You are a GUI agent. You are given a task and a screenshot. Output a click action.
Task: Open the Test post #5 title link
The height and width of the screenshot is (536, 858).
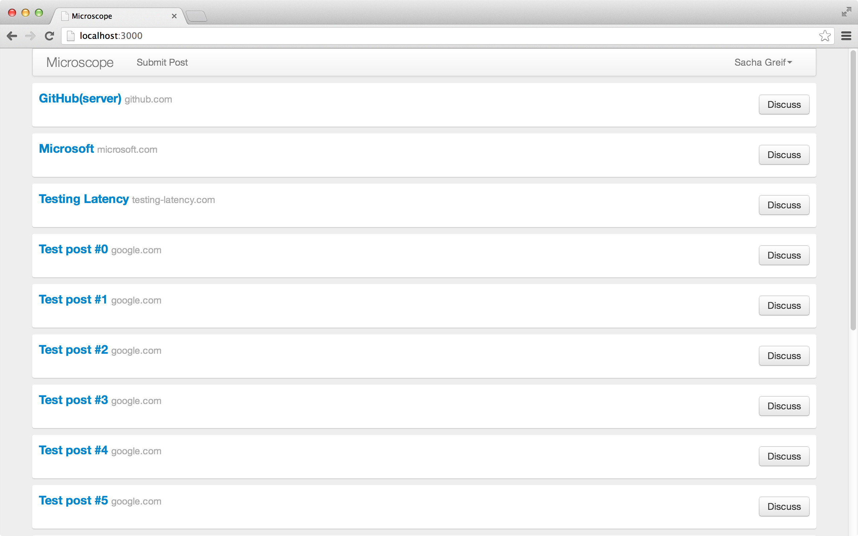coord(73,500)
